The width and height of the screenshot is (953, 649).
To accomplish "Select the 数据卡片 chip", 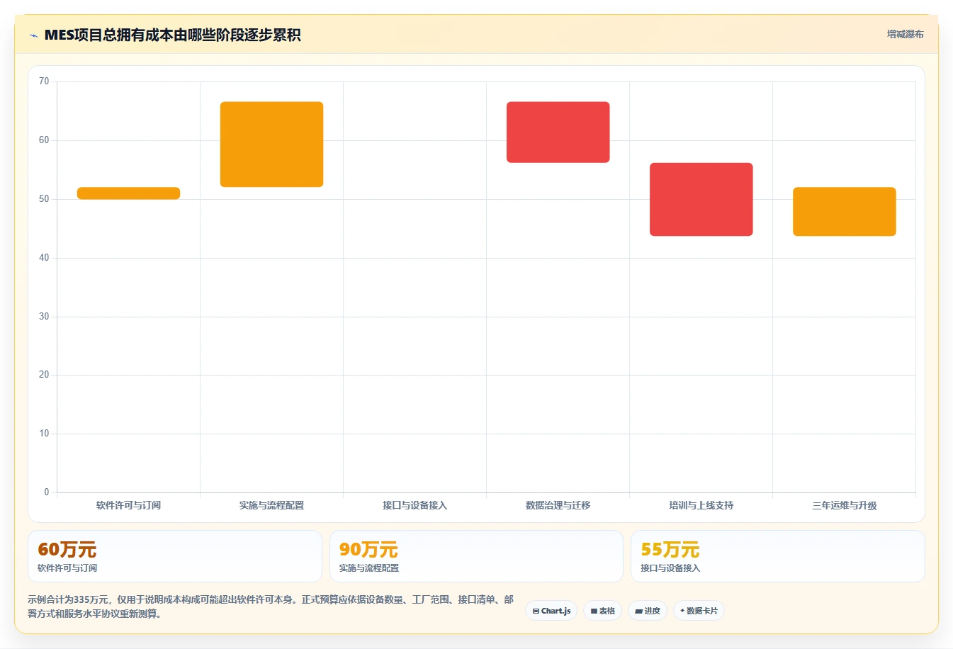I will point(699,611).
